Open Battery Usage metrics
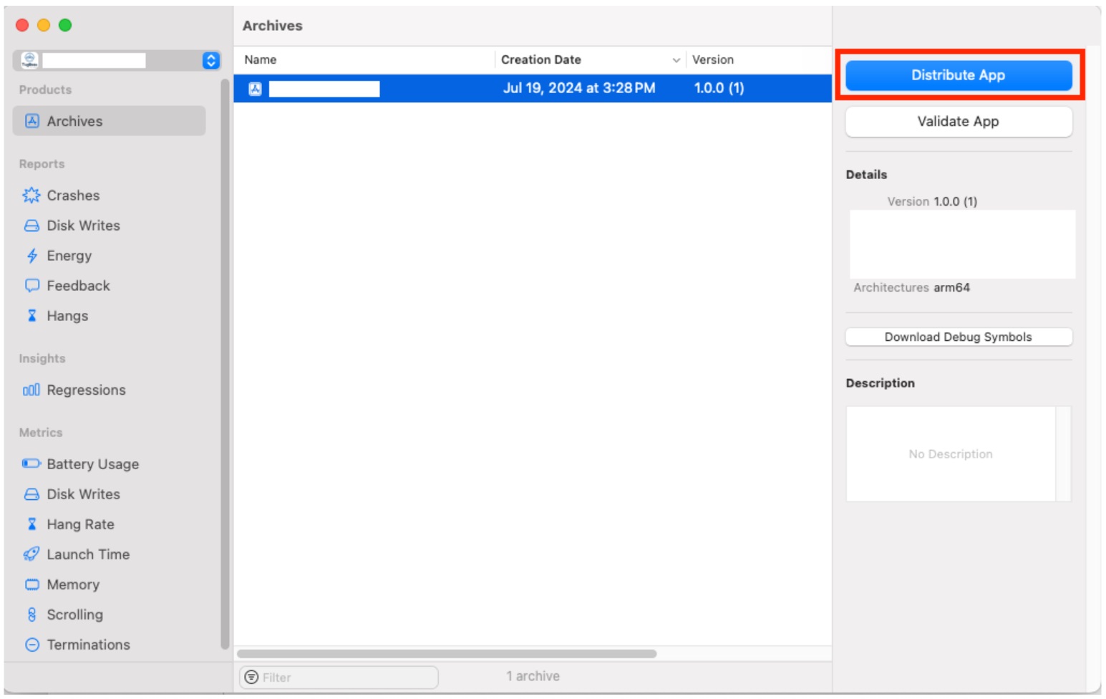 pos(93,464)
